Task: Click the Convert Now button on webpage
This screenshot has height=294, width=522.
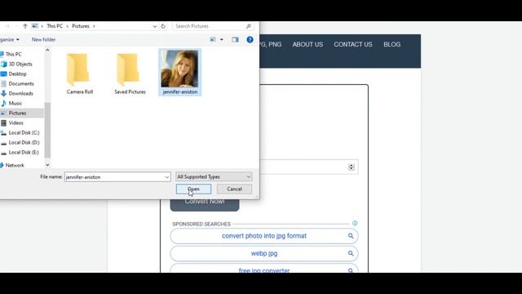Action: 205,205
